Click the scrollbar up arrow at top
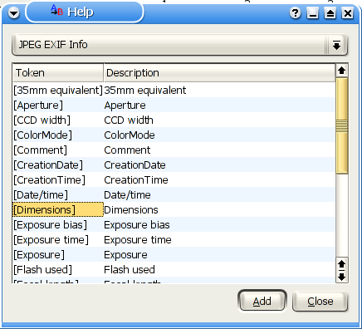This screenshot has width=362, height=329. tap(342, 71)
